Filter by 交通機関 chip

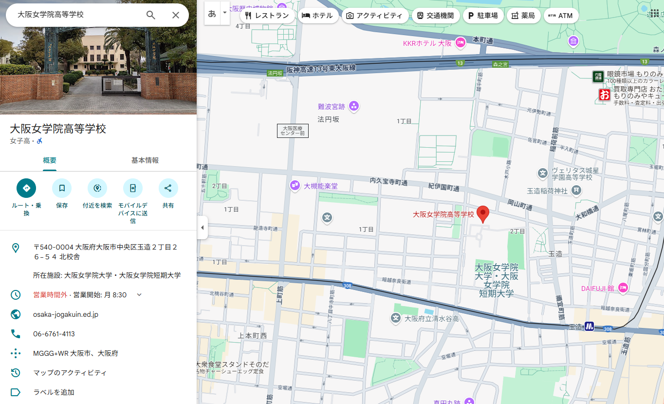tap(435, 16)
